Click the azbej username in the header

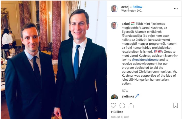125,7
